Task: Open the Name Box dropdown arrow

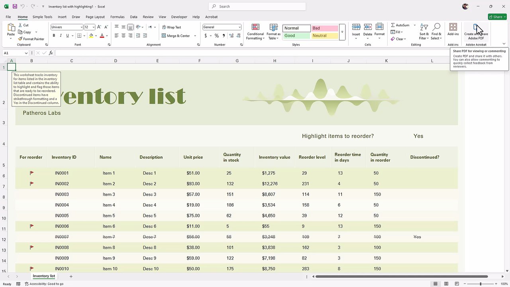Action: [x=26, y=53]
